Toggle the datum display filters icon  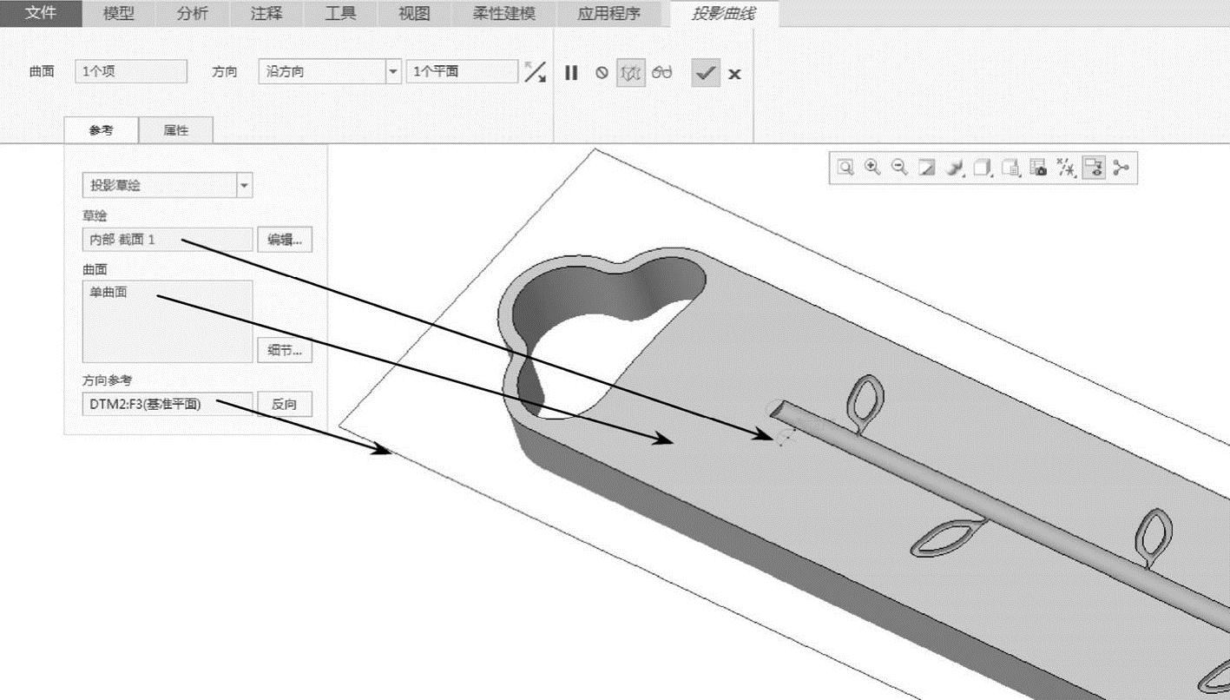[1066, 168]
